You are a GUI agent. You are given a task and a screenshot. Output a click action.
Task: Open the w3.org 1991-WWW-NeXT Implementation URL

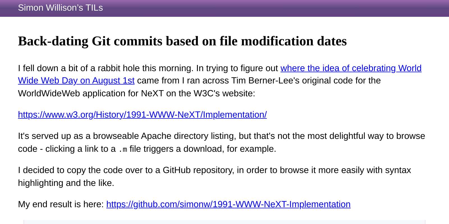[142, 115]
